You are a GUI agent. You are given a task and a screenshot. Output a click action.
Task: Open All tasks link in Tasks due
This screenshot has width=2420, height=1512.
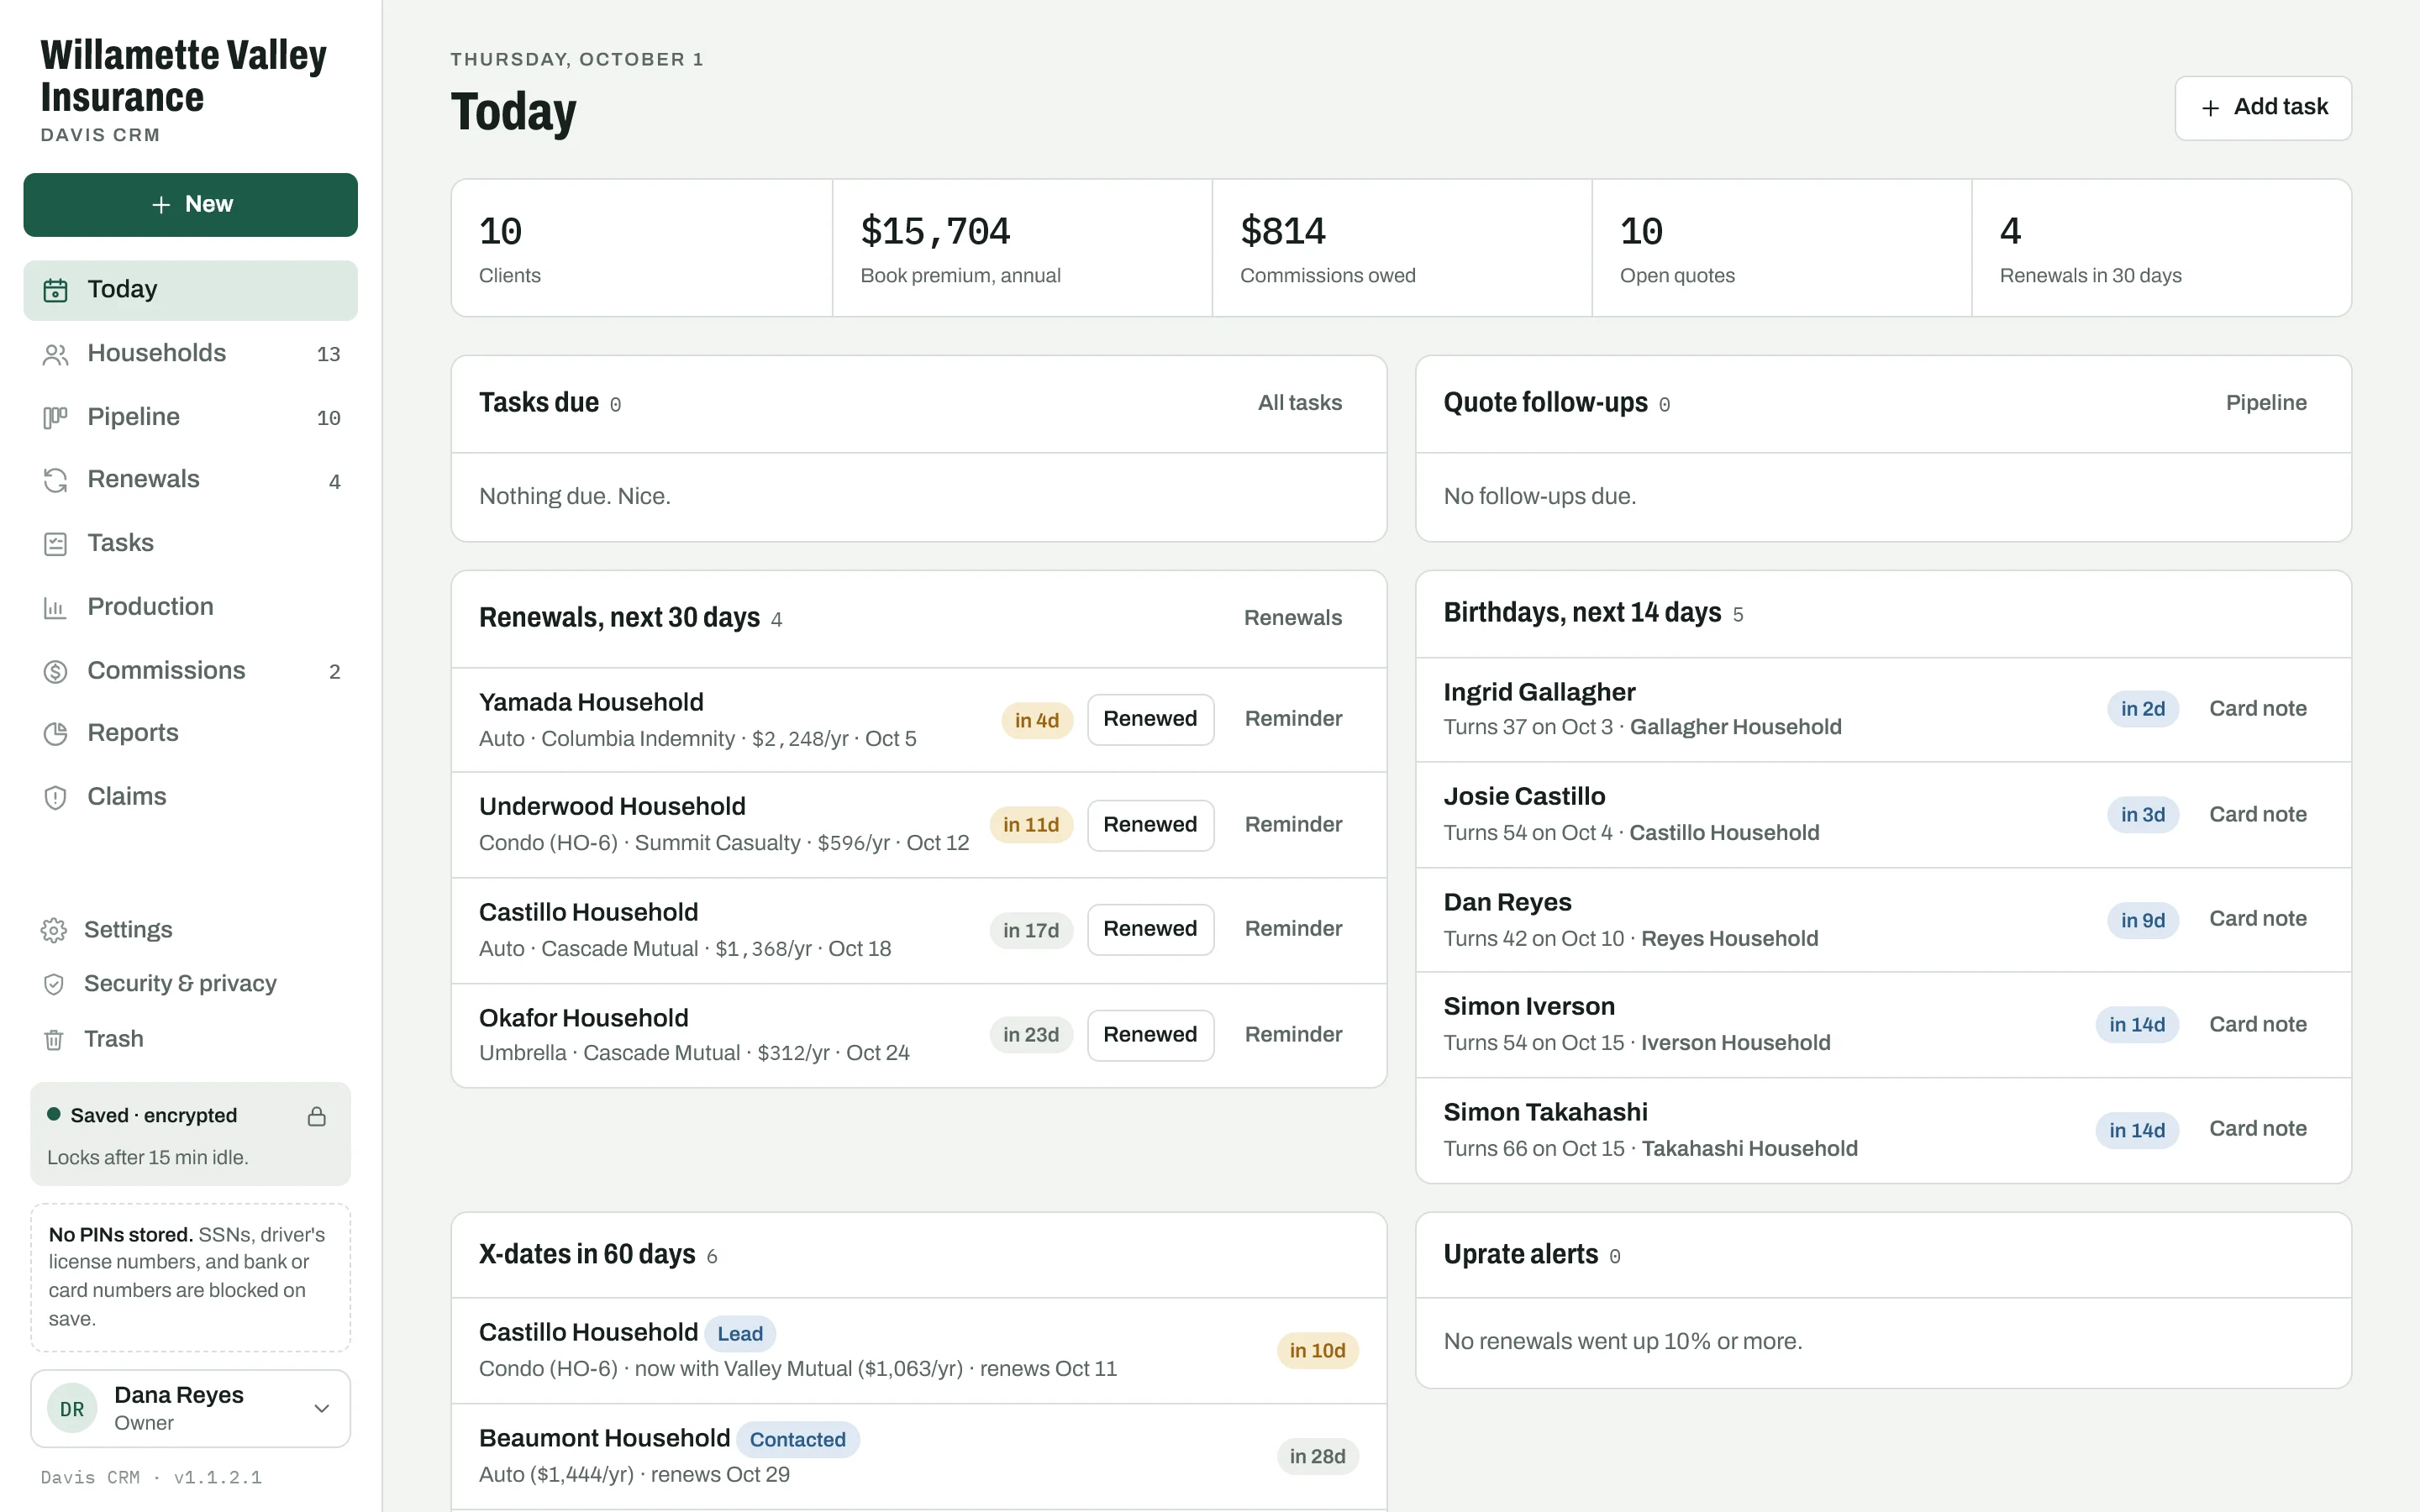[1299, 403]
